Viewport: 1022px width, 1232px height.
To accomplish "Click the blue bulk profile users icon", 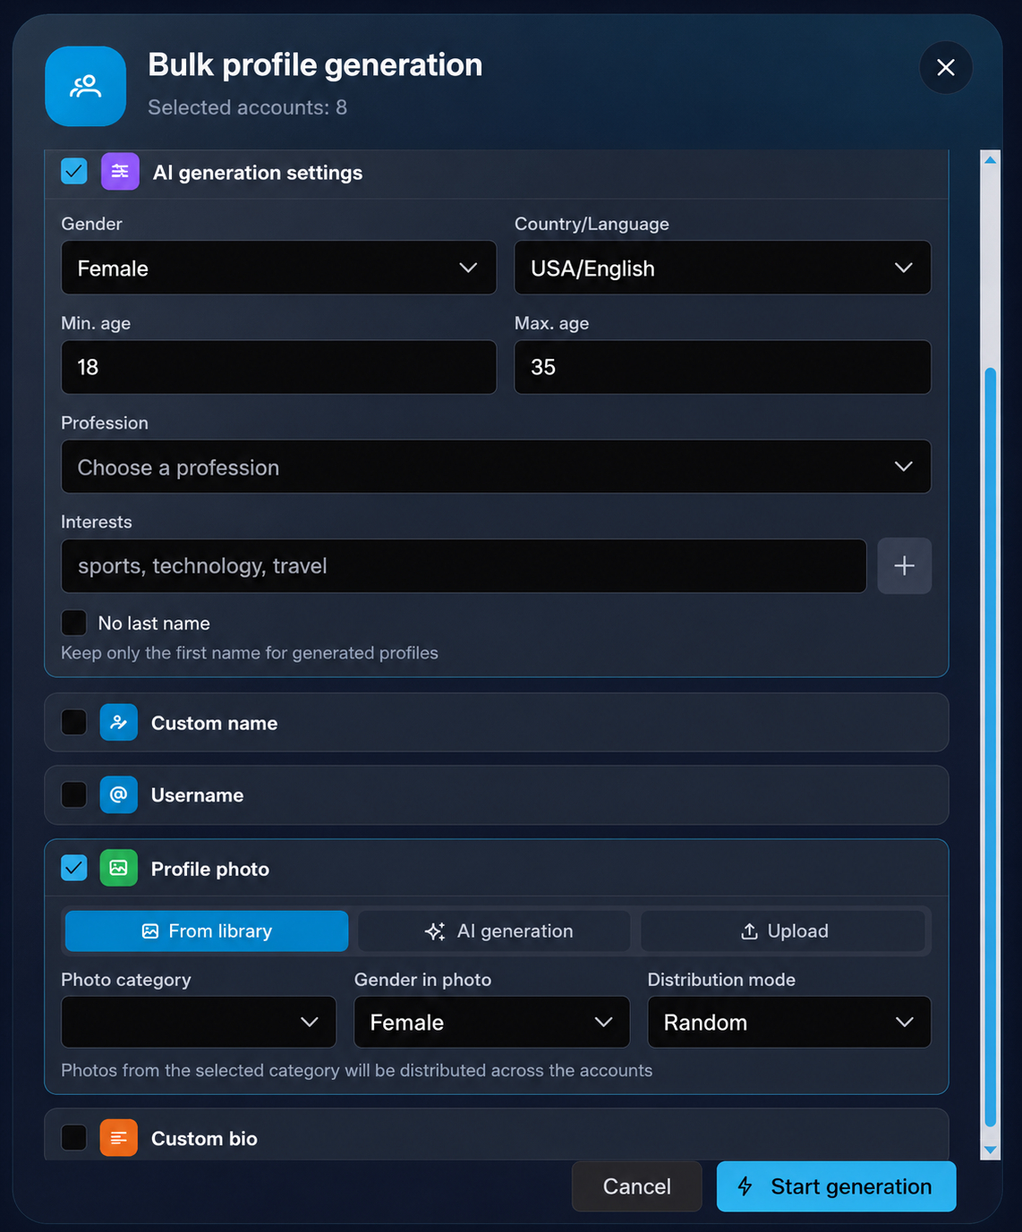I will [x=85, y=86].
